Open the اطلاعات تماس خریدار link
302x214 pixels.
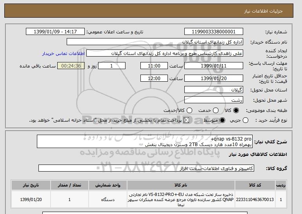[64, 53]
